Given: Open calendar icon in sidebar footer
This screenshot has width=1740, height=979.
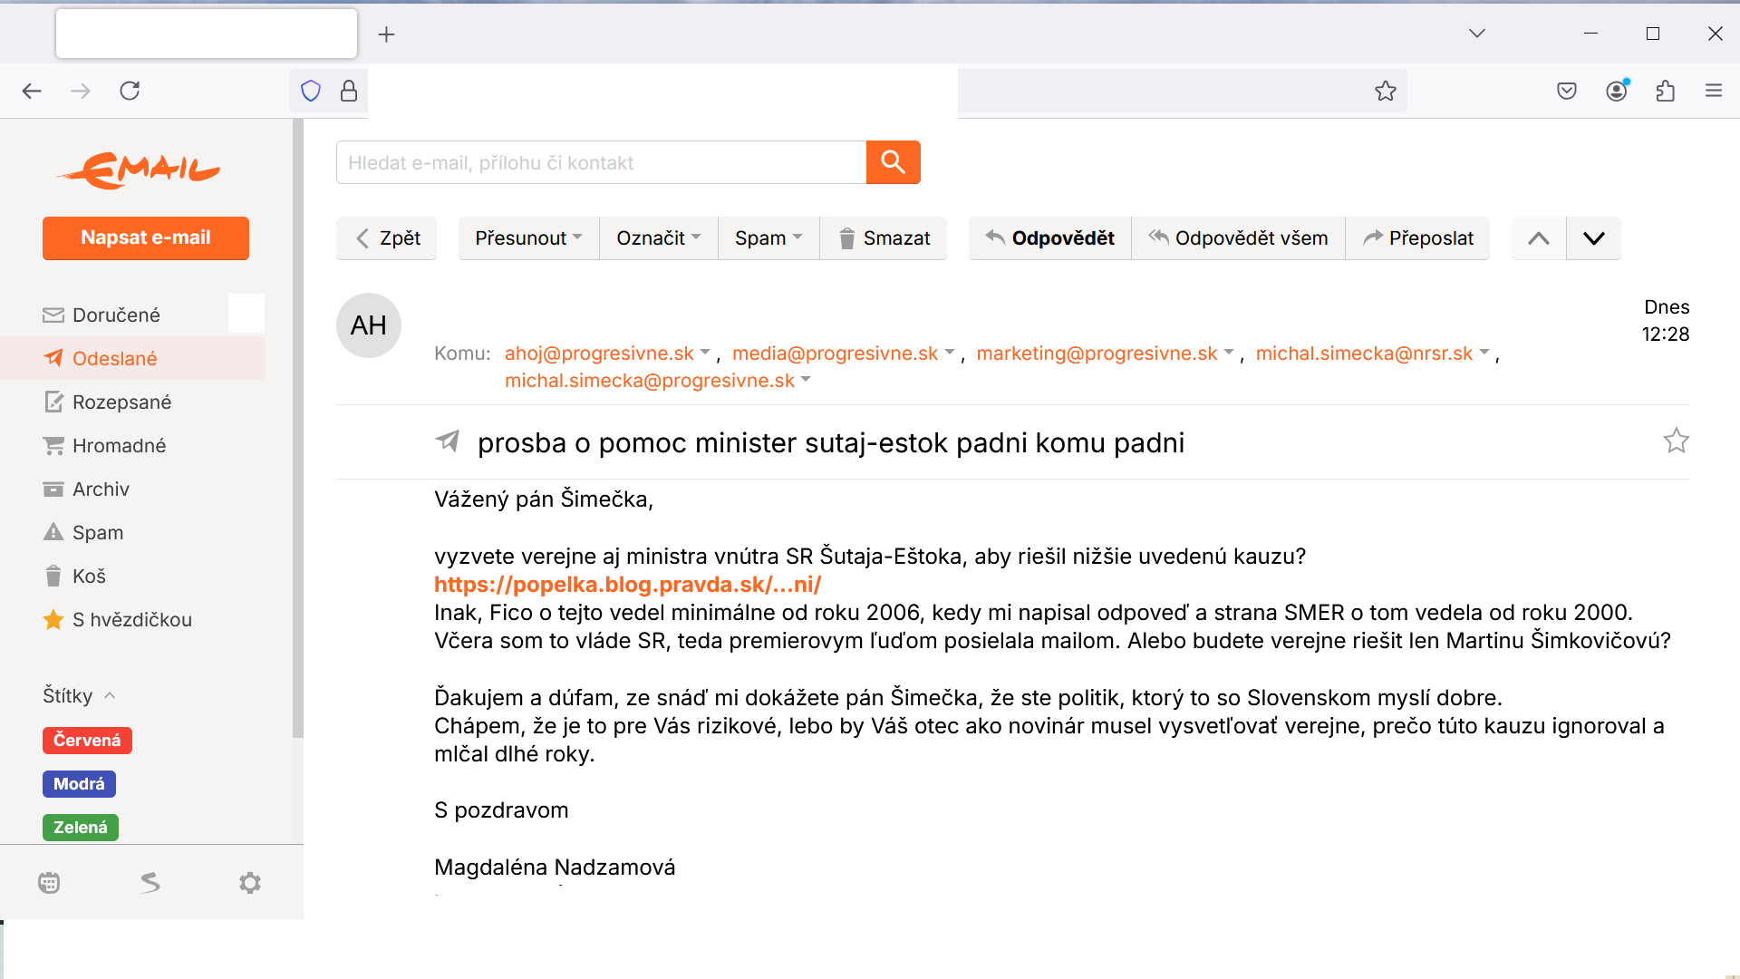Looking at the screenshot, I should (x=49, y=883).
